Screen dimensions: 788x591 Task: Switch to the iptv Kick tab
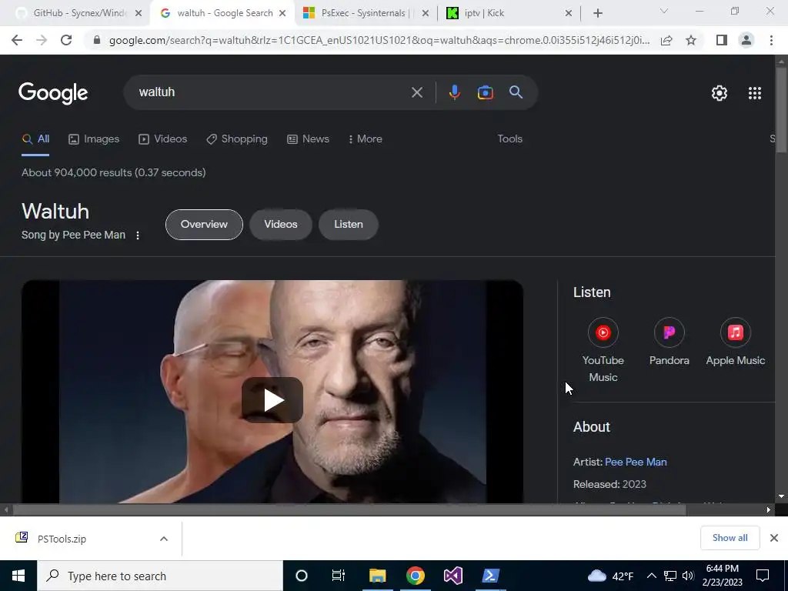pos(503,13)
